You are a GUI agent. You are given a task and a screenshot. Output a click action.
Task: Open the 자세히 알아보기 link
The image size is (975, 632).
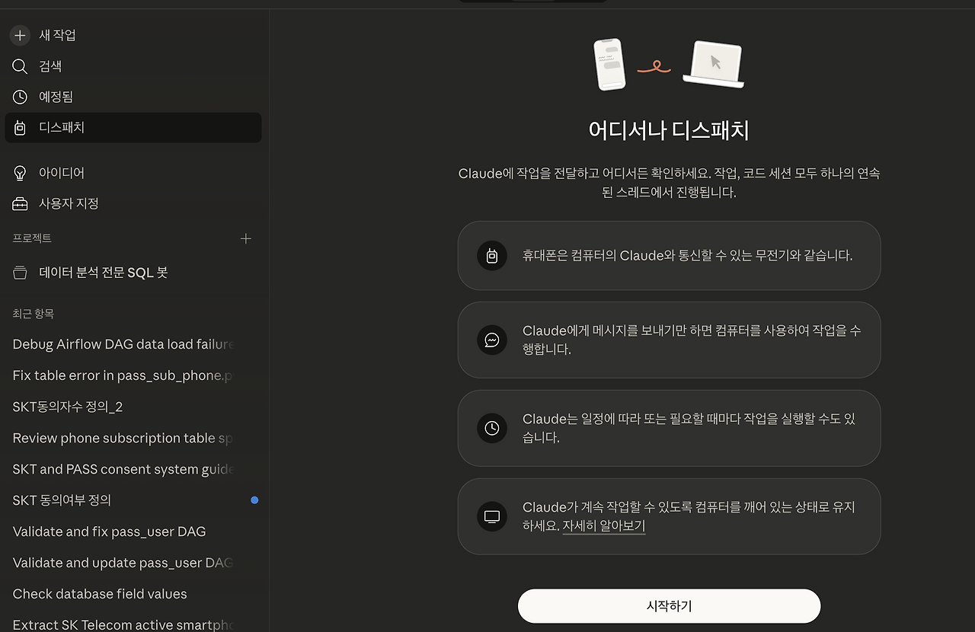click(603, 525)
